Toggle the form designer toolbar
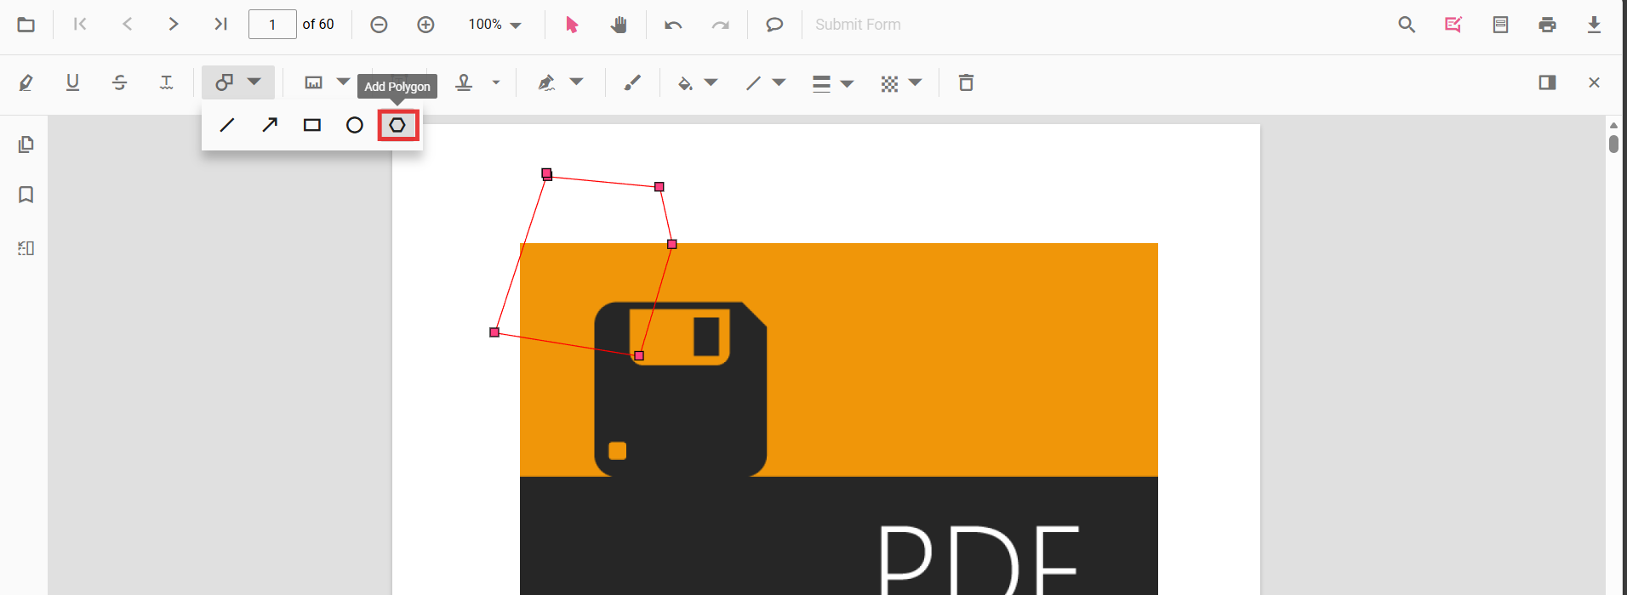Screen dimensions: 1627x595 tap(1500, 25)
